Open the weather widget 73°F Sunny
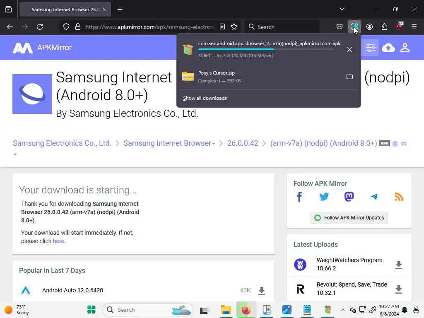 pyautogui.click(x=17, y=310)
